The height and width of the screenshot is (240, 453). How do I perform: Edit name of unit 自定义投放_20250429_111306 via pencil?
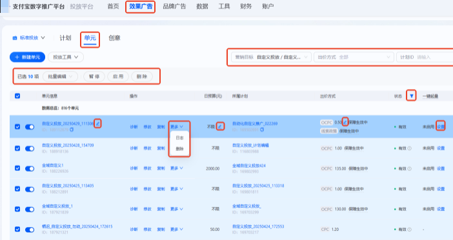[x=97, y=124]
